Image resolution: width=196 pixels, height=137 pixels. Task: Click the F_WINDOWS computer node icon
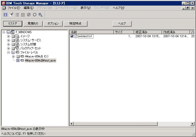12,32
